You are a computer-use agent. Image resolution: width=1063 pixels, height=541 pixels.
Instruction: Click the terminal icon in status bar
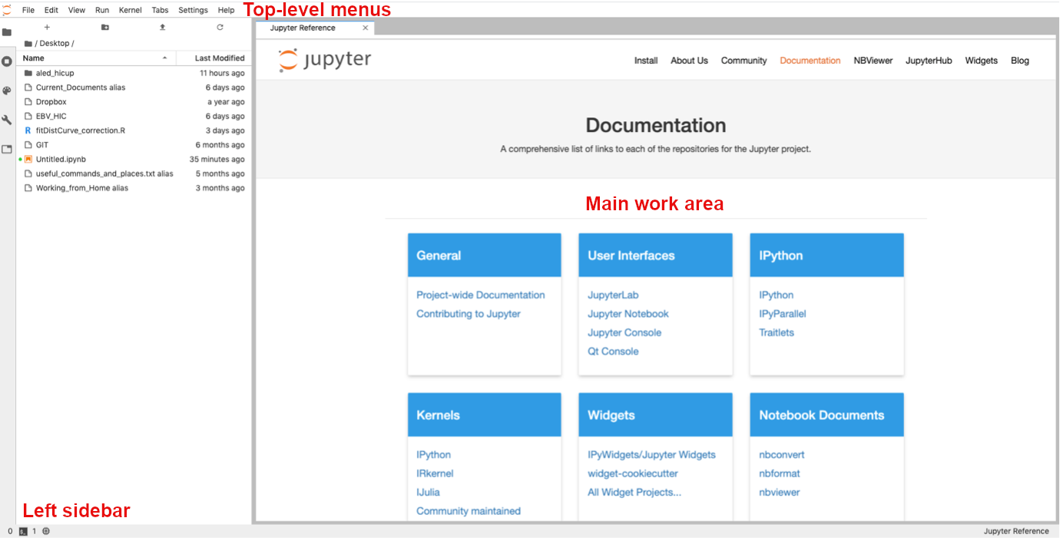click(x=23, y=532)
